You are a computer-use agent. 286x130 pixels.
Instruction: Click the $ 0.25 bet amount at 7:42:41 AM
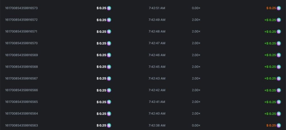(x=101, y=102)
